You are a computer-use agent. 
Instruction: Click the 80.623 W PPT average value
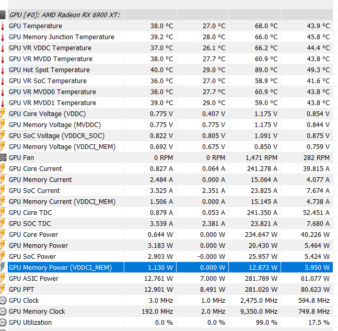point(315,289)
